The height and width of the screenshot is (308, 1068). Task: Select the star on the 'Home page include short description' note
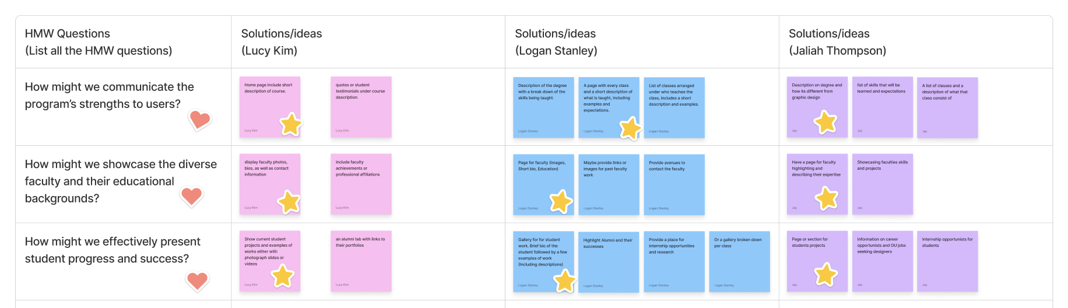pyautogui.click(x=291, y=124)
